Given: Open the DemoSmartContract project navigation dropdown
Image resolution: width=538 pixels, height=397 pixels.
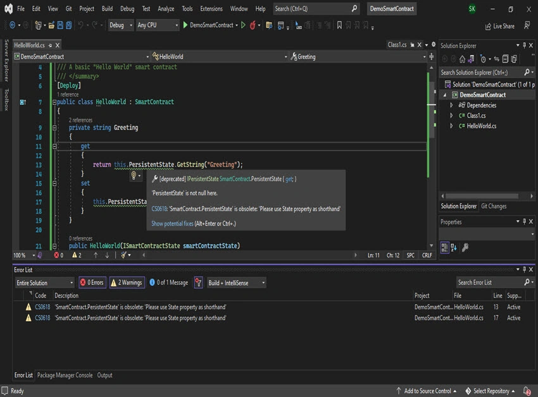Looking at the screenshot, I should (x=82, y=56).
